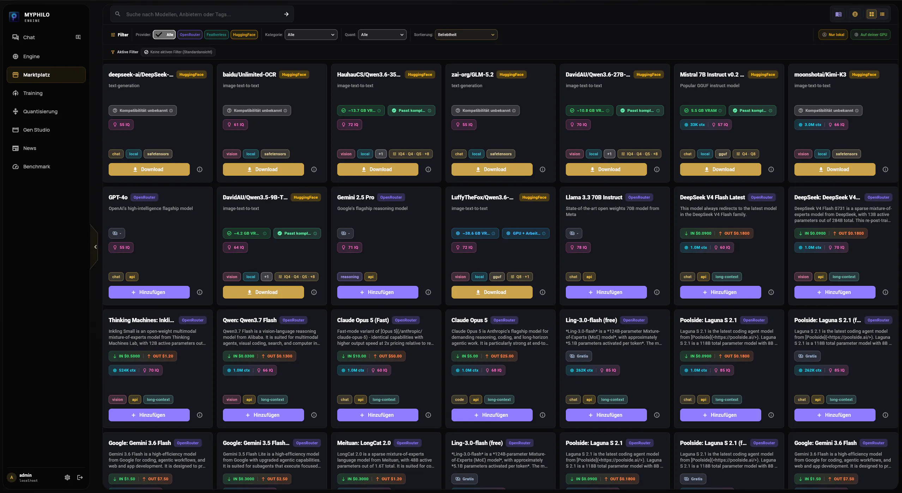Viewport: 902px width, 493px height.
Task: Click the admin avatar badge
Action: (x=12, y=477)
